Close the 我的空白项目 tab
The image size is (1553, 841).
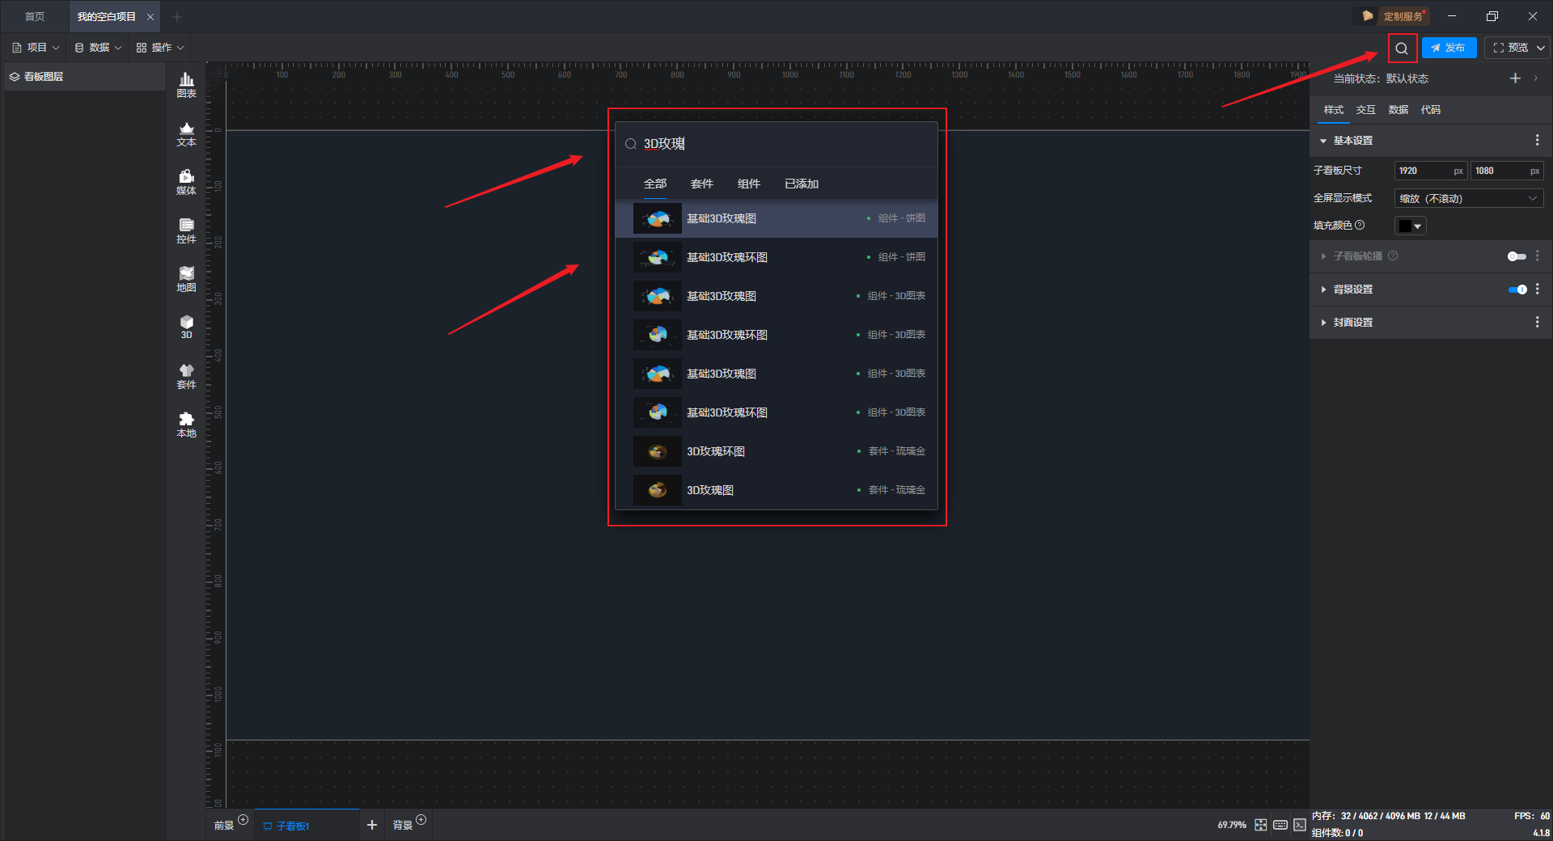(150, 17)
